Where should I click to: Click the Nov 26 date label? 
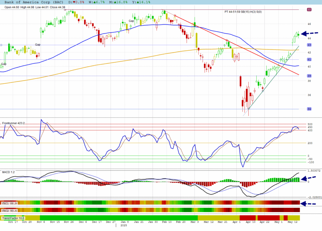[x=69, y=222]
